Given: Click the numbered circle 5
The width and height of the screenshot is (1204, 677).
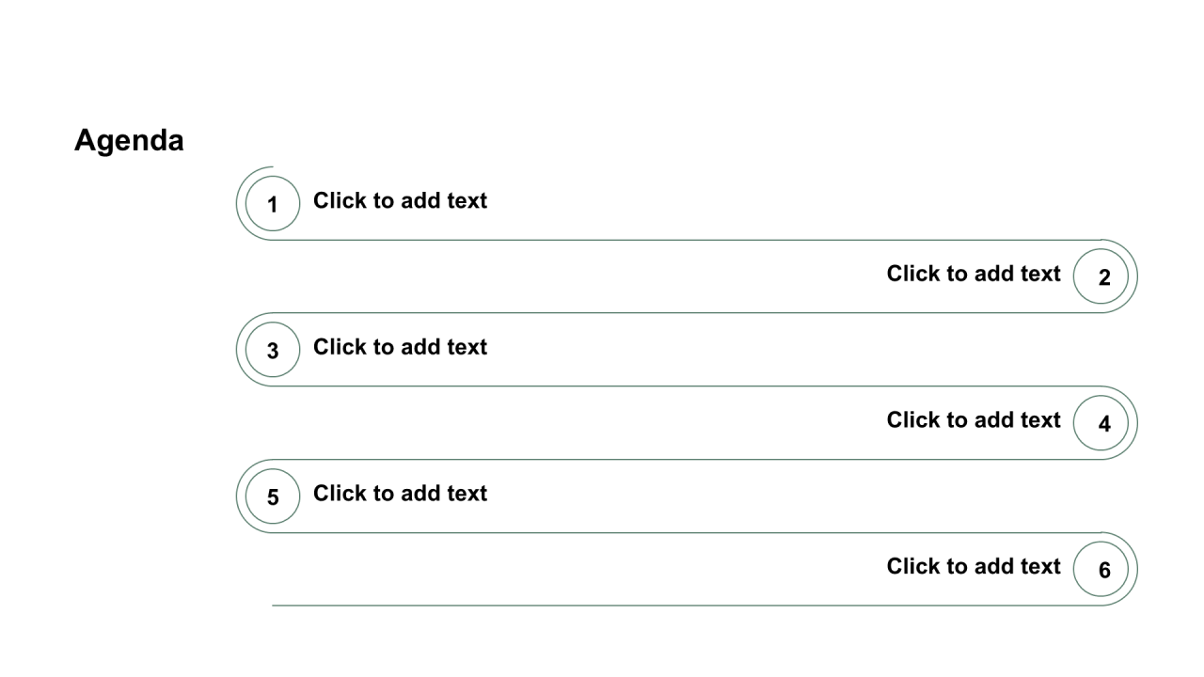Looking at the screenshot, I should (273, 496).
